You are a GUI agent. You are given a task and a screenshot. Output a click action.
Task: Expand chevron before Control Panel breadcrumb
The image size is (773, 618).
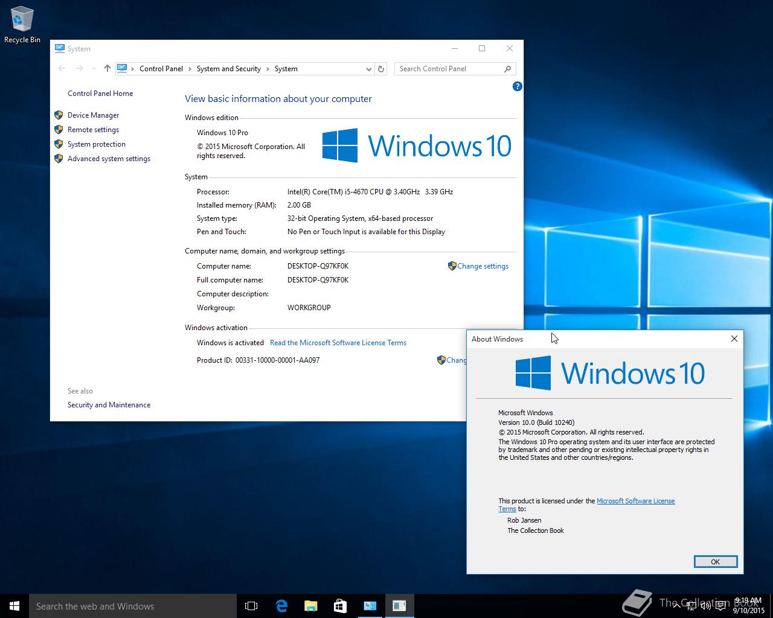tap(133, 69)
